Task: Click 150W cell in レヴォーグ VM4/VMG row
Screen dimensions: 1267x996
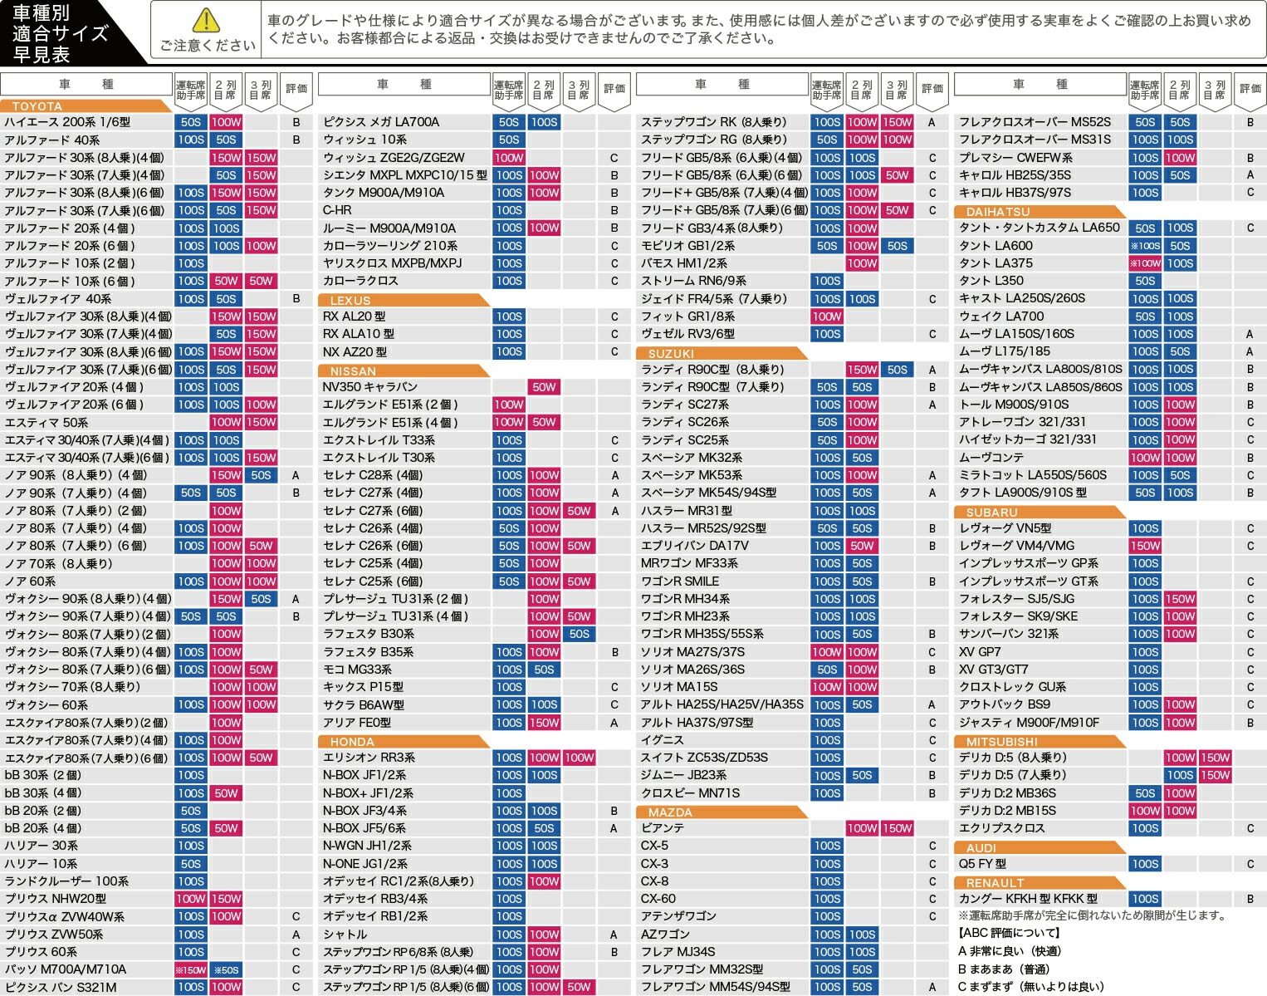Action: click(1145, 546)
